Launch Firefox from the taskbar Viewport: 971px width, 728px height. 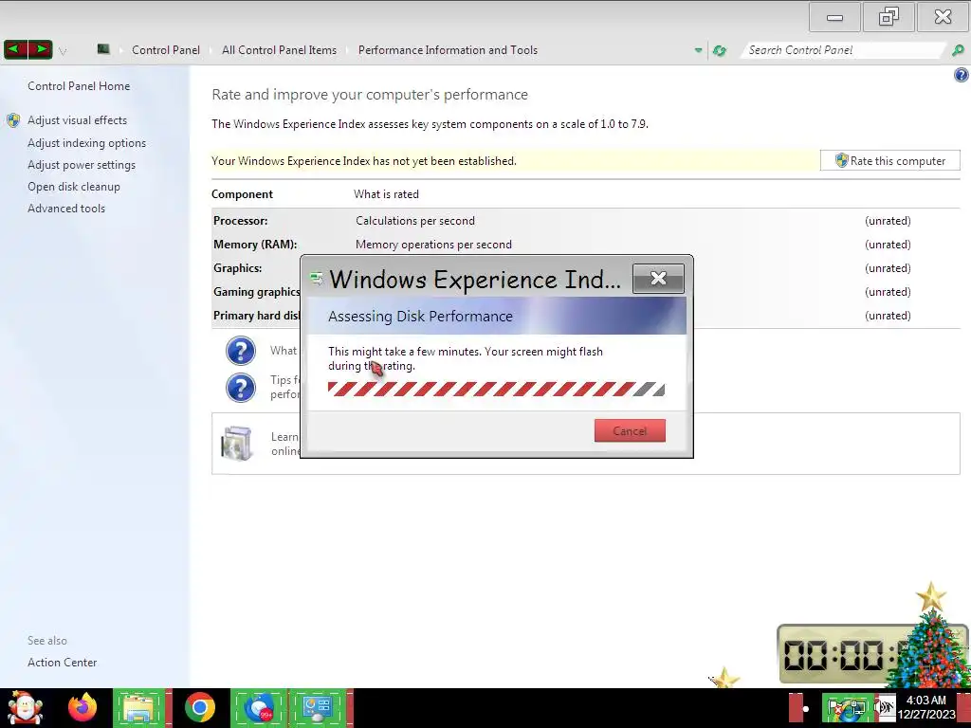[x=82, y=708]
